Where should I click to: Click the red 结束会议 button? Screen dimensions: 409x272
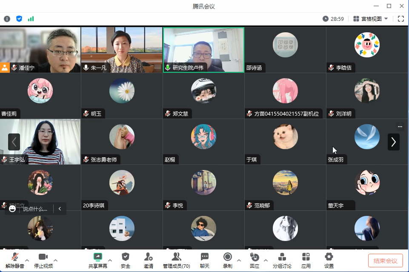385,261
